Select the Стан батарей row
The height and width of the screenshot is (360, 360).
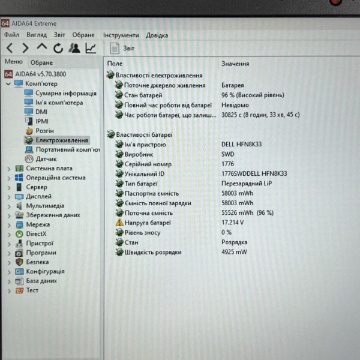200,95
